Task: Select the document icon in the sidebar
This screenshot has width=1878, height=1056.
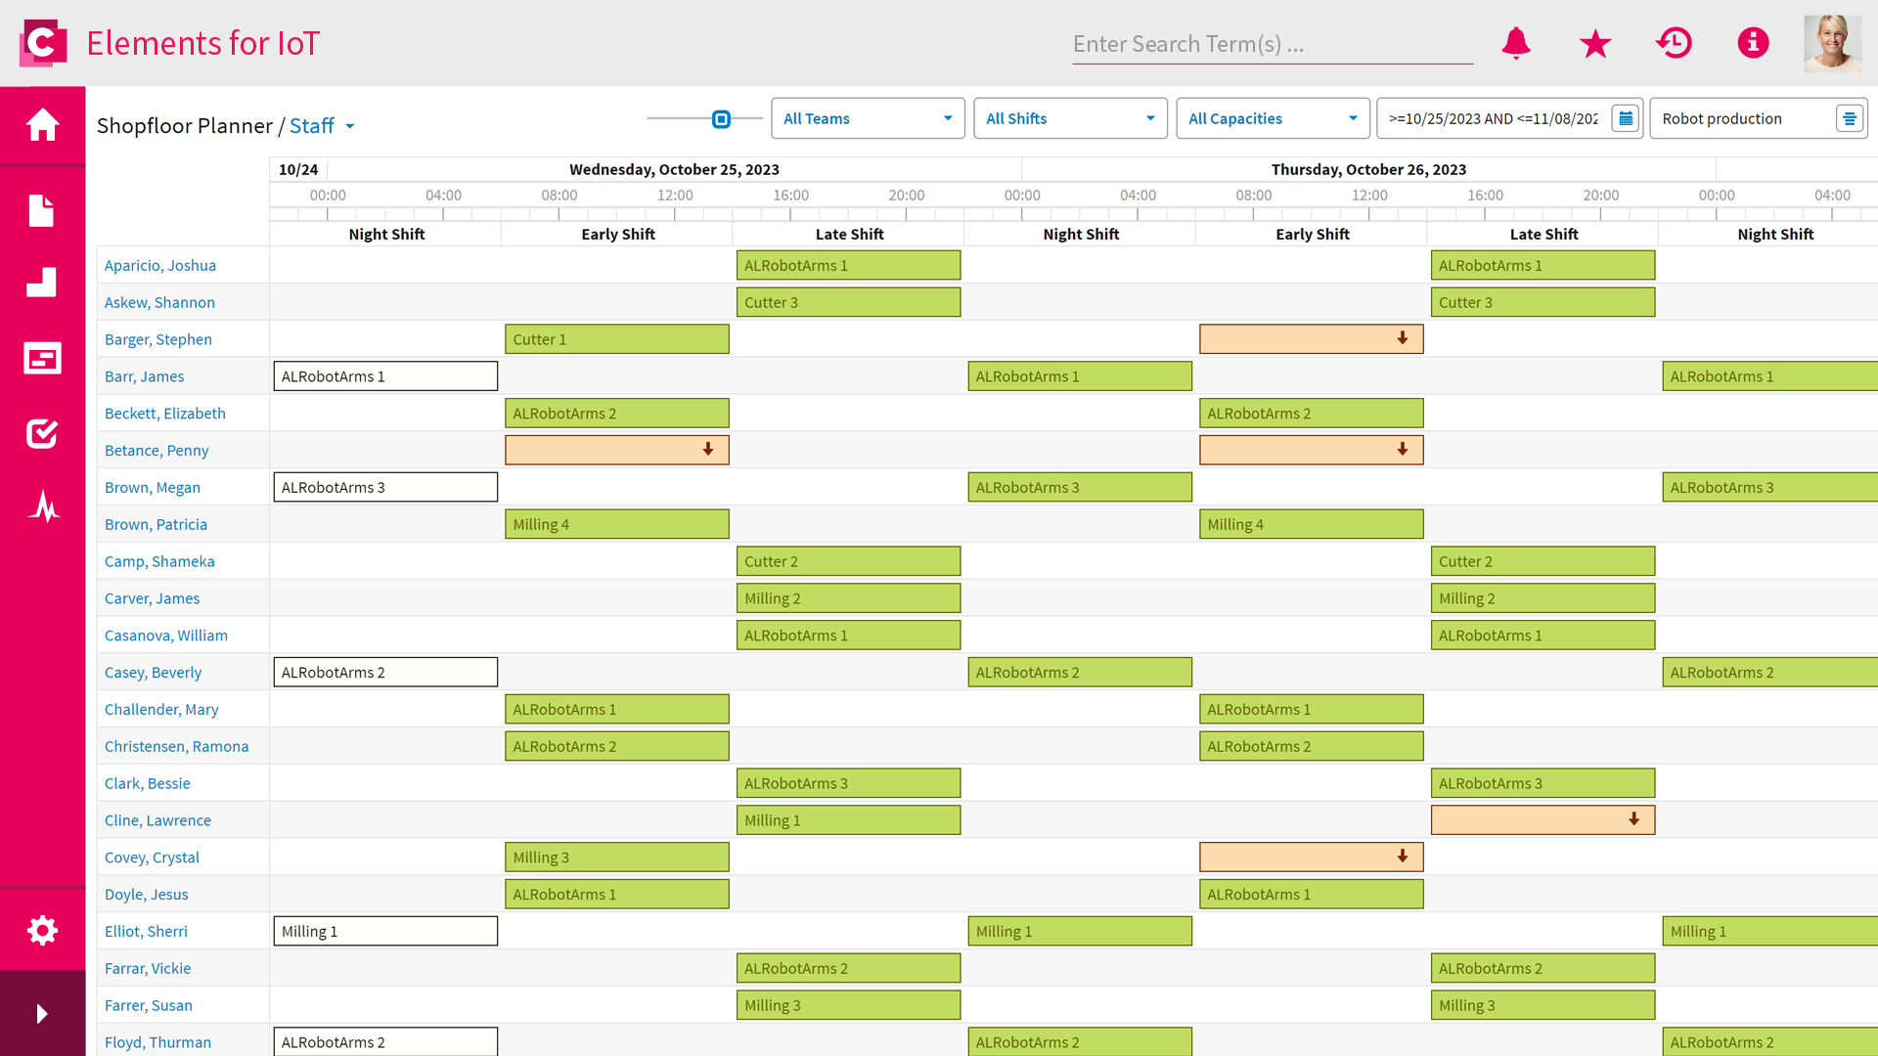Action: (42, 210)
